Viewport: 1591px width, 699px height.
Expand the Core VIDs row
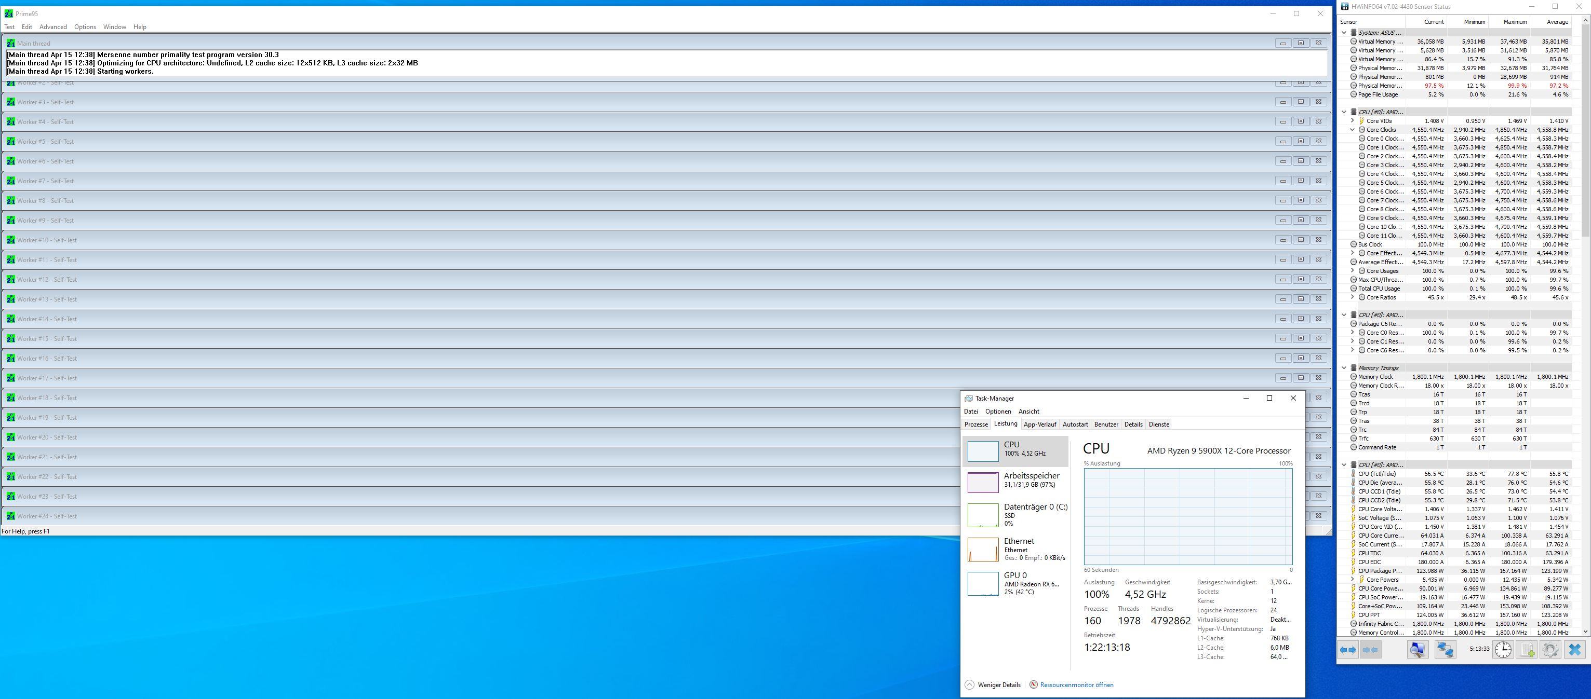coord(1352,121)
